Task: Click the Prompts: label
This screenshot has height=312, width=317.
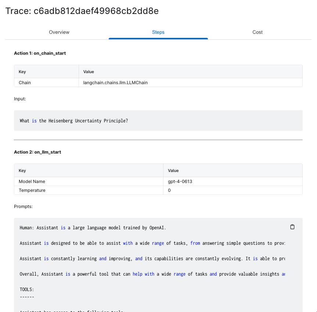Action: (23, 207)
